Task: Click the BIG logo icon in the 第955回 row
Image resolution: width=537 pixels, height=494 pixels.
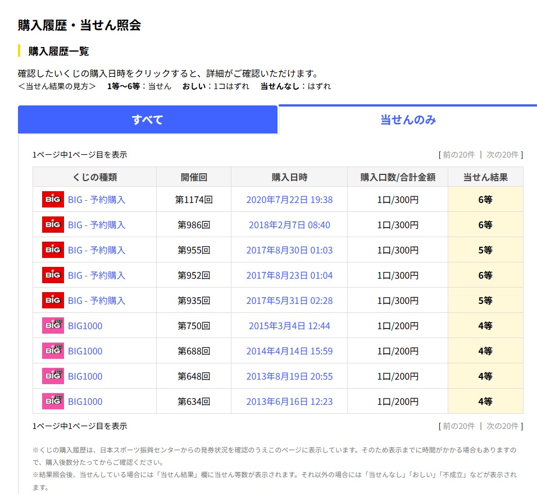Action: 53,250
